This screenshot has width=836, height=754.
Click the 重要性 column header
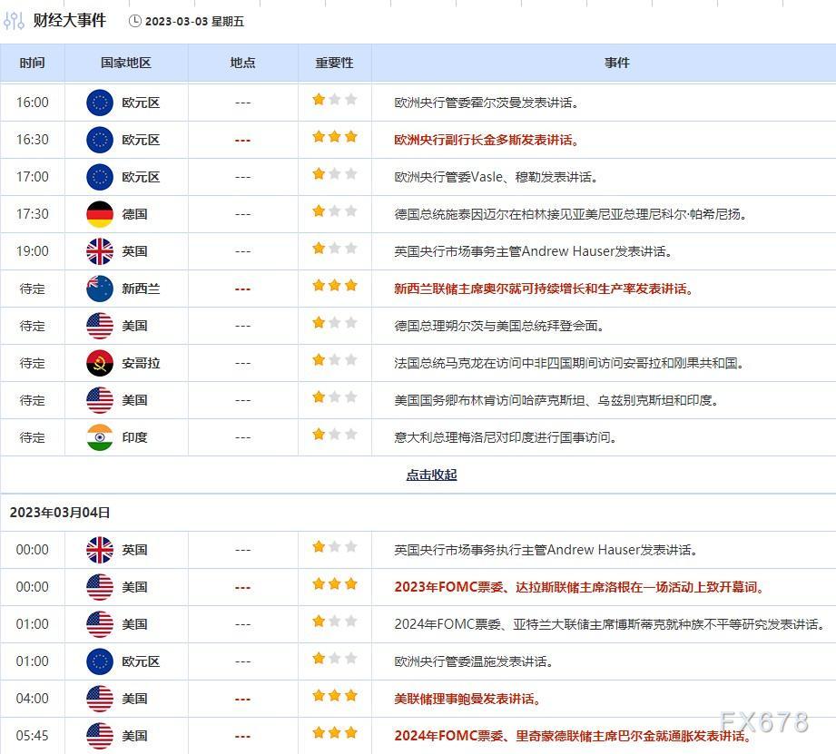coord(334,63)
